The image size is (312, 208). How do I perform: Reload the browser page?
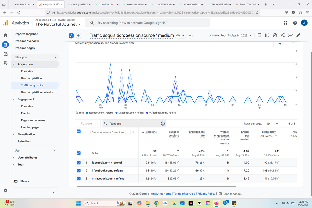click(19, 12)
